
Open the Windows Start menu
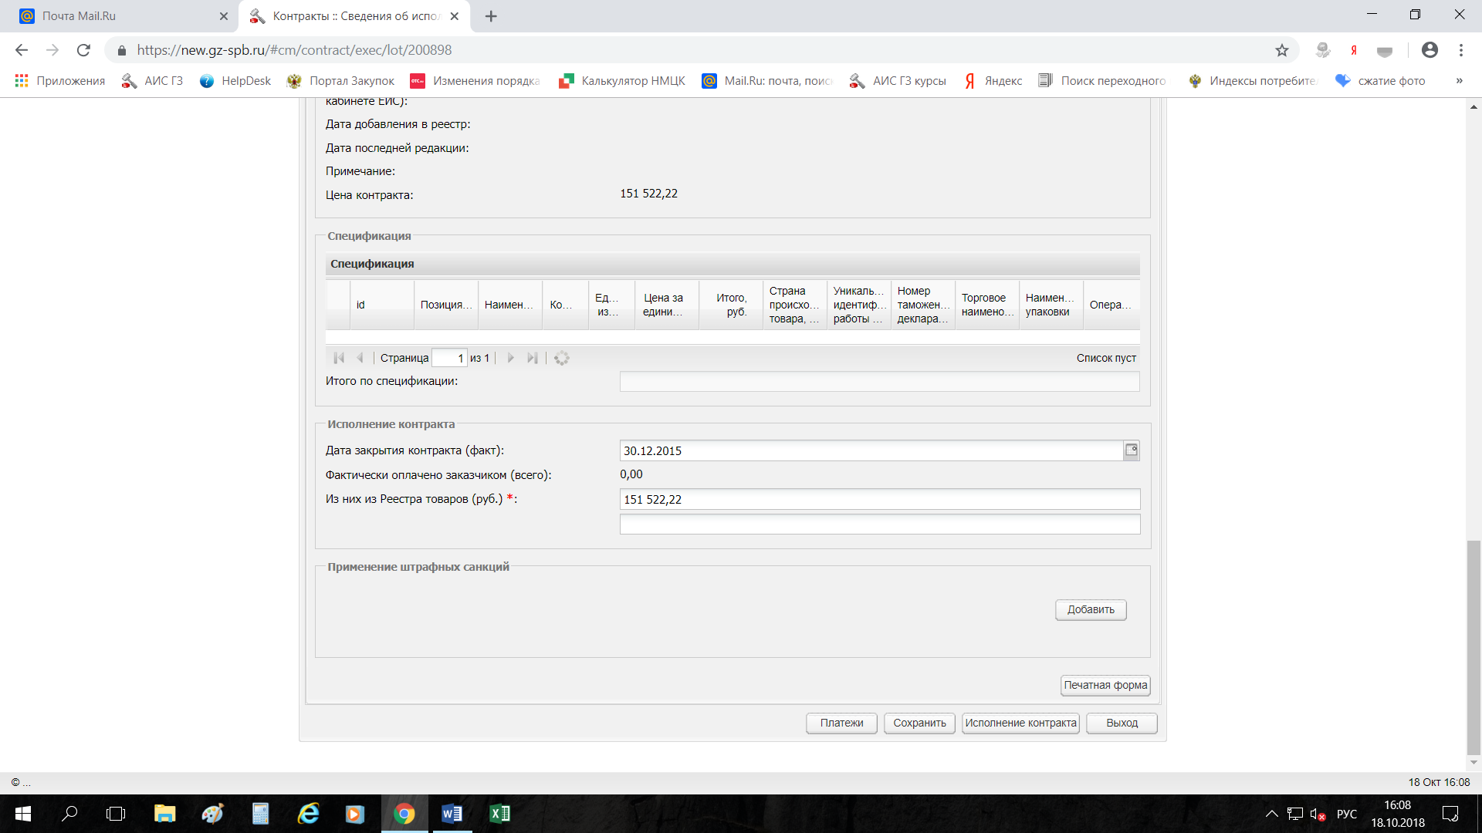pos(23,814)
